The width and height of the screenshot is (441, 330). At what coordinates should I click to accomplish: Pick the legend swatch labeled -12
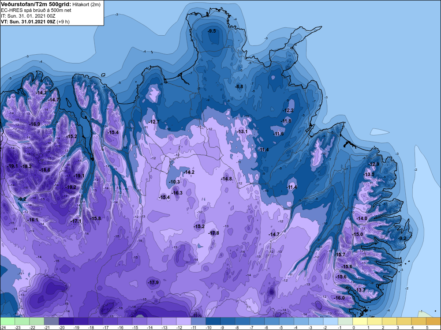click(x=183, y=321)
